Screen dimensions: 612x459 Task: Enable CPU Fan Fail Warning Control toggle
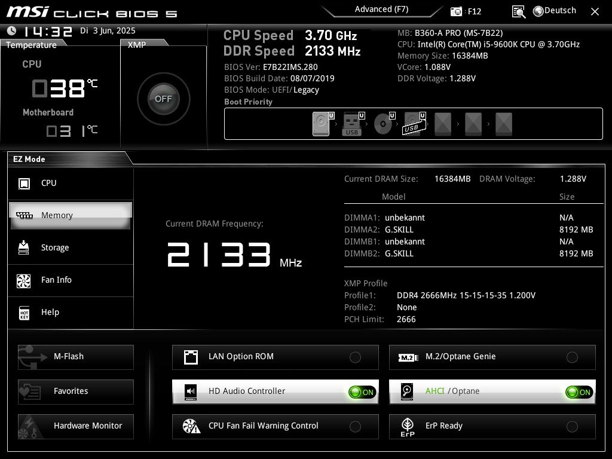(x=355, y=427)
